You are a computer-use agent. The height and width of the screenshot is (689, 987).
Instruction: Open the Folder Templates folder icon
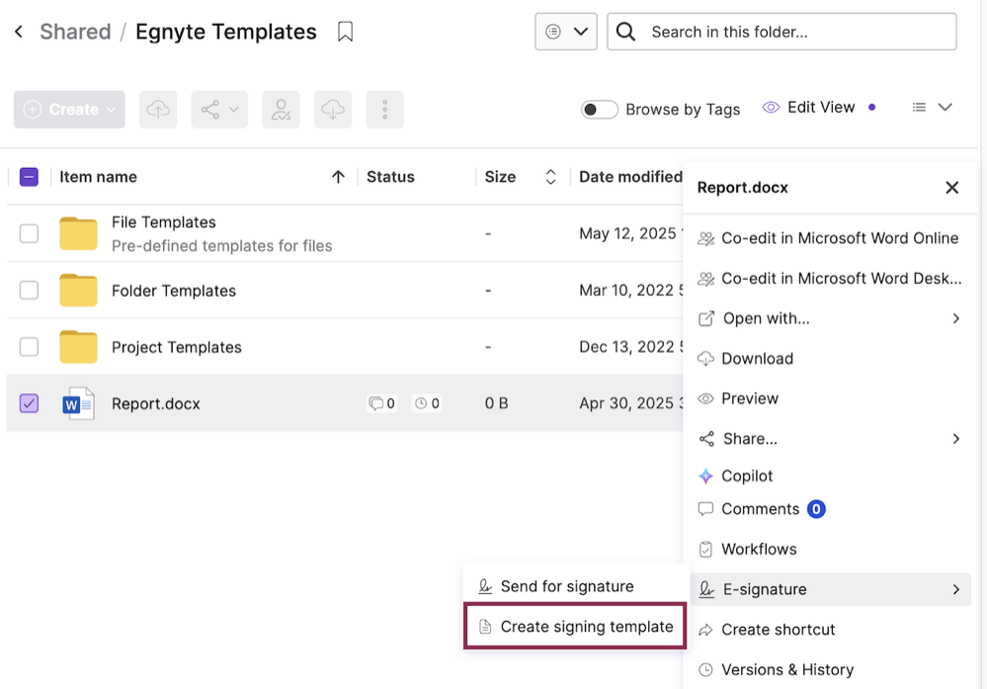[x=78, y=291]
